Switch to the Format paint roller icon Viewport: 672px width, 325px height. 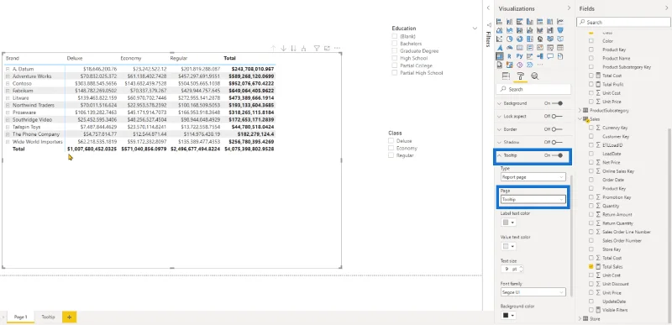(x=521, y=76)
